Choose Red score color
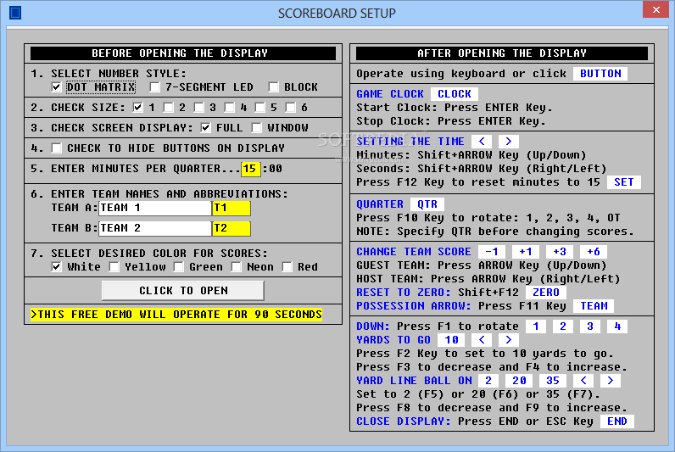This screenshot has width=675, height=452. pos(287,267)
